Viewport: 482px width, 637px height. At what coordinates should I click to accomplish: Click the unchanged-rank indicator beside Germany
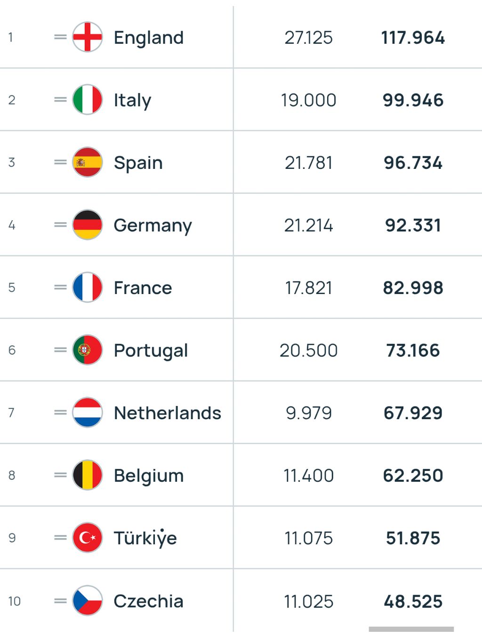60,225
